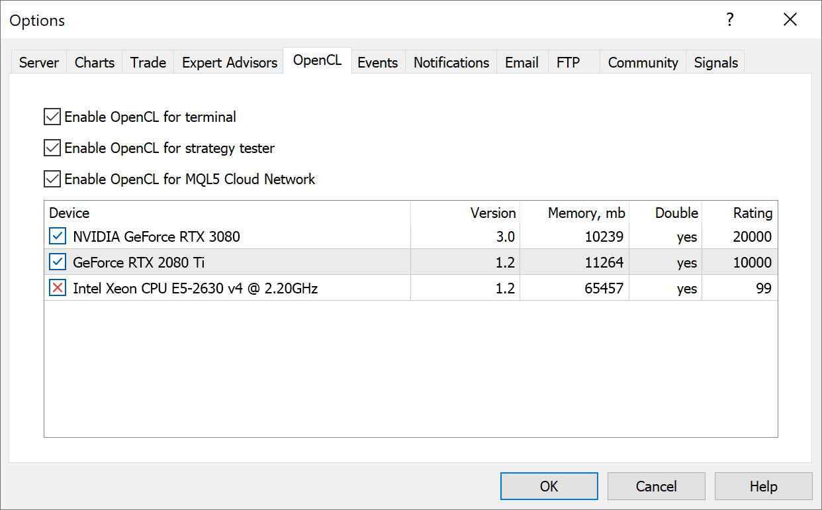Disable the NVIDIA GeForce RTX 3080 device
This screenshot has width=822, height=510.
click(57, 236)
